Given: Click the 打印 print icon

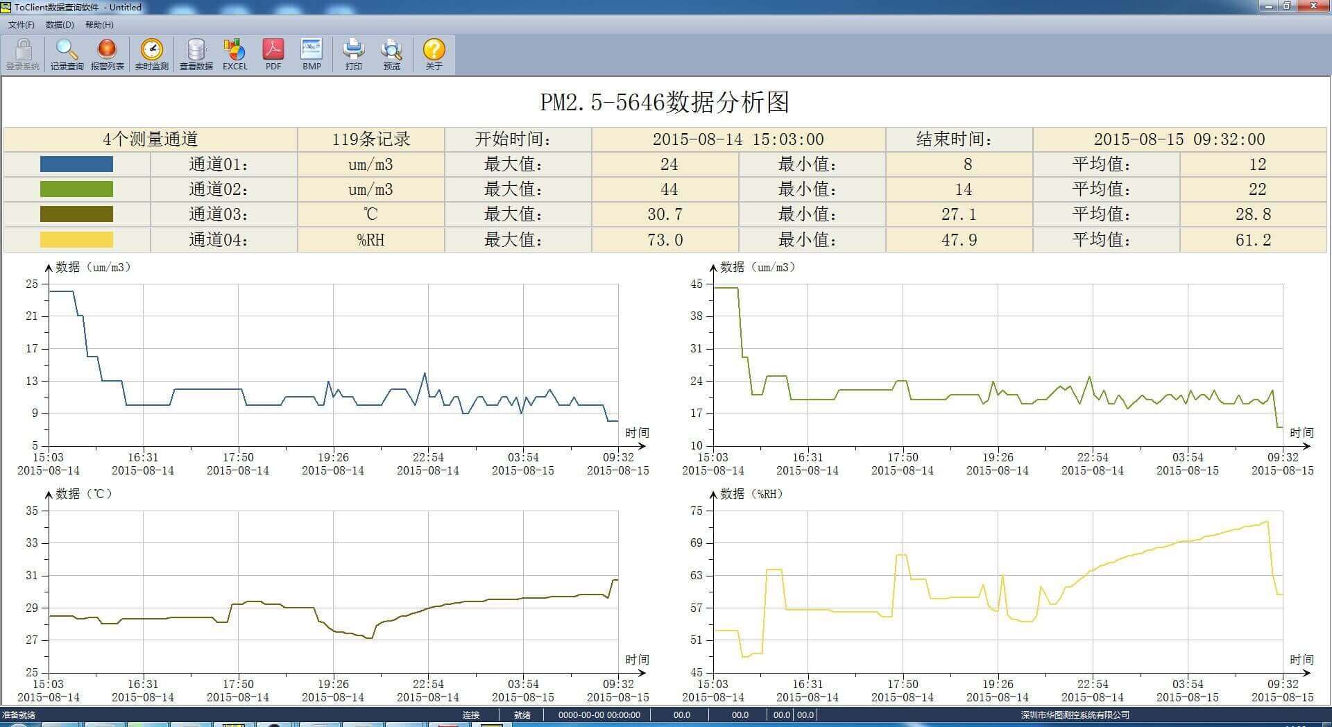Looking at the screenshot, I should pos(353,54).
